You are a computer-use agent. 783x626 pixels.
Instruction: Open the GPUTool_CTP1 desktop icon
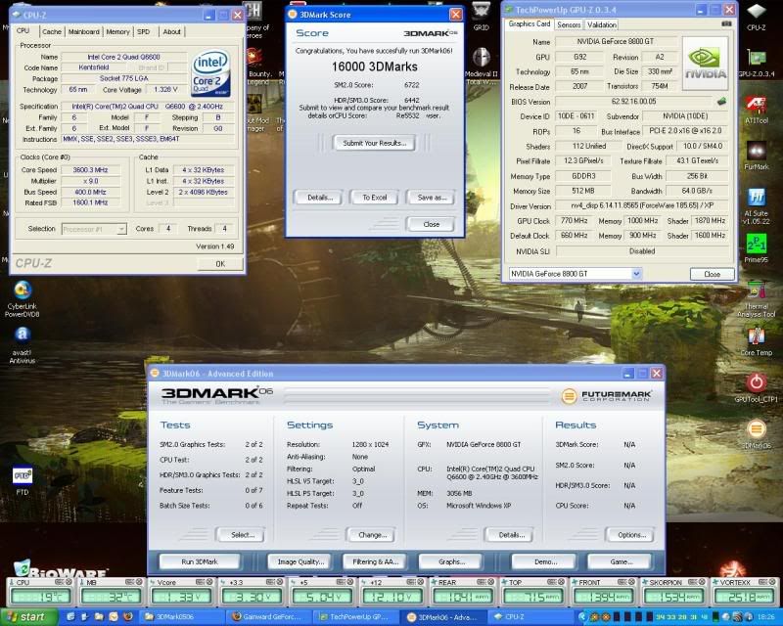[x=756, y=383]
